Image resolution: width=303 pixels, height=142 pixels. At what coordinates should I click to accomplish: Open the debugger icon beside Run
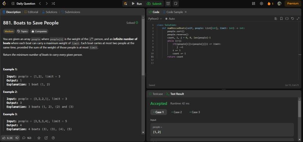pyautogui.click(x=126, y=3)
